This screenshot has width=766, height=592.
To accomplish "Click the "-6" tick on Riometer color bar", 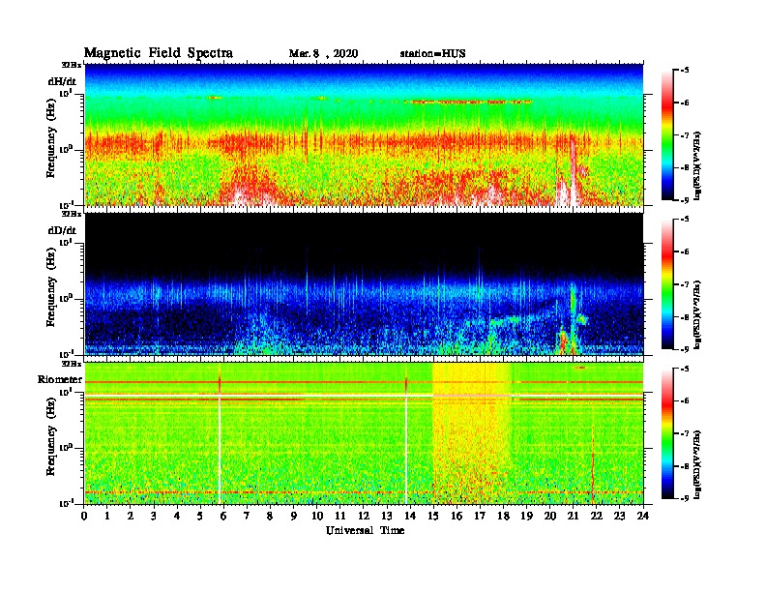I will point(685,401).
